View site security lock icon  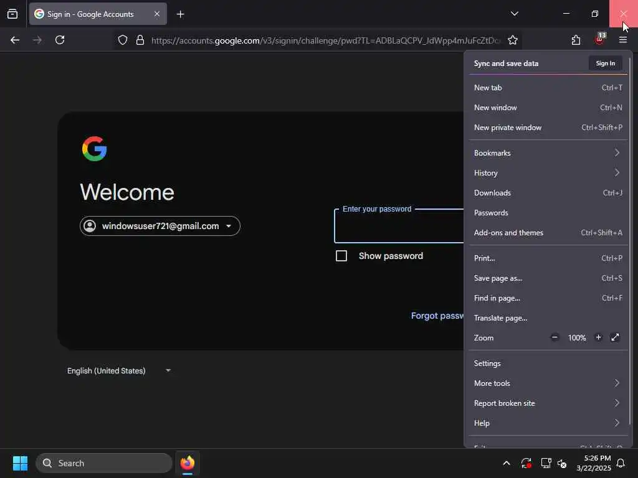(140, 40)
